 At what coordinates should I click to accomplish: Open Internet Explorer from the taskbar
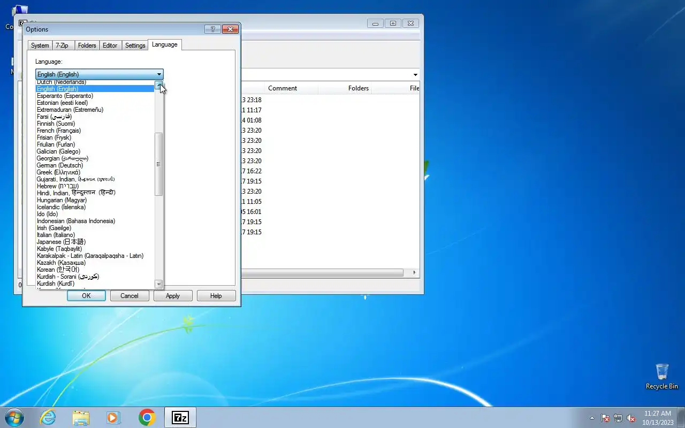(x=48, y=417)
